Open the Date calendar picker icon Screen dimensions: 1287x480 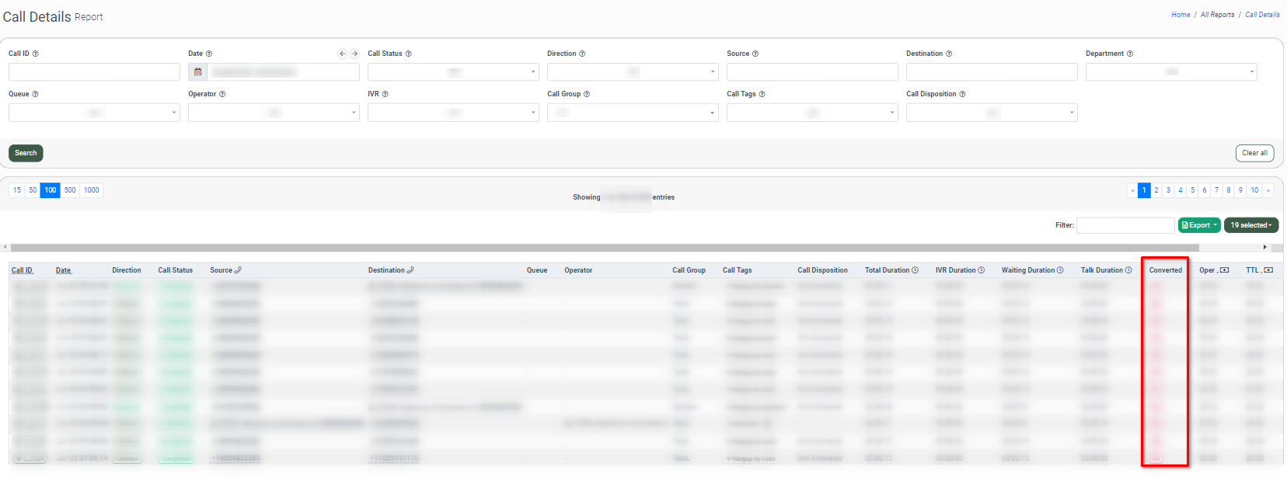click(x=197, y=72)
